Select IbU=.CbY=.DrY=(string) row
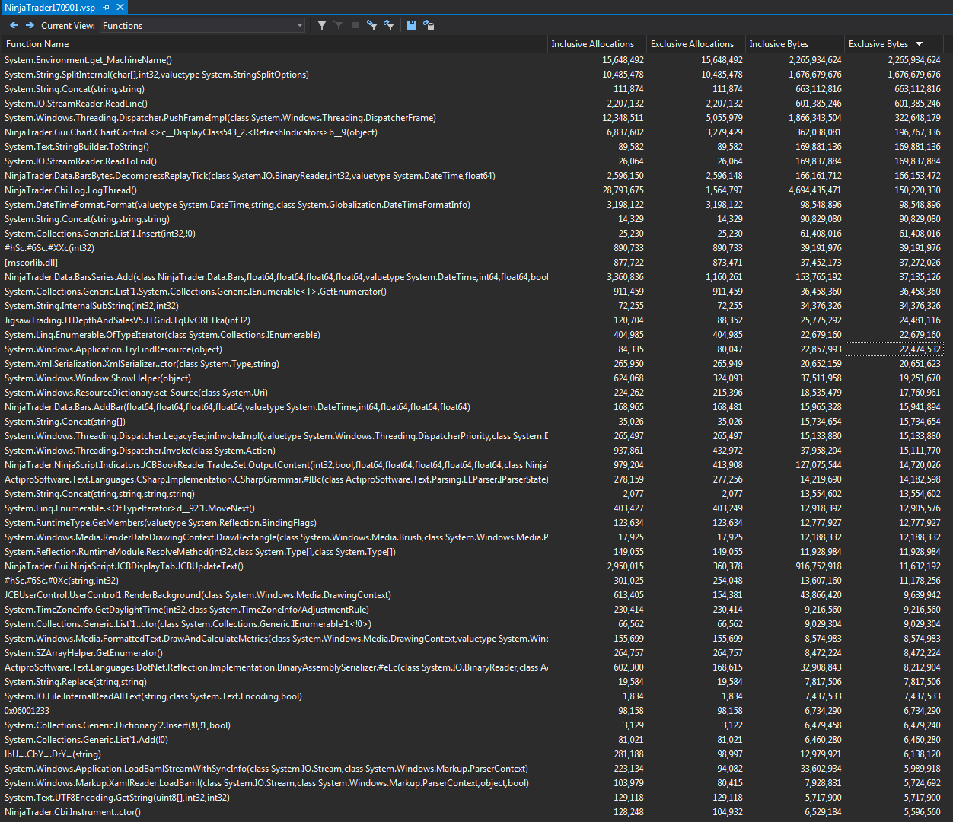The image size is (953, 822). [473, 754]
